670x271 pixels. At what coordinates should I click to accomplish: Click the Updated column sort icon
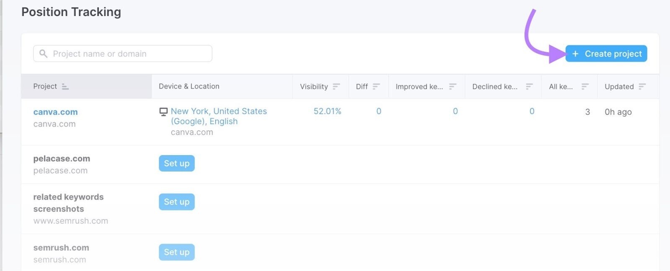tap(642, 87)
